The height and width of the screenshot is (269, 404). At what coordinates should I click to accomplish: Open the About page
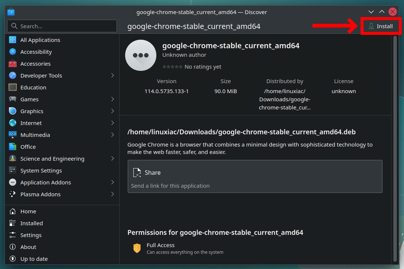pyautogui.click(x=62, y=247)
